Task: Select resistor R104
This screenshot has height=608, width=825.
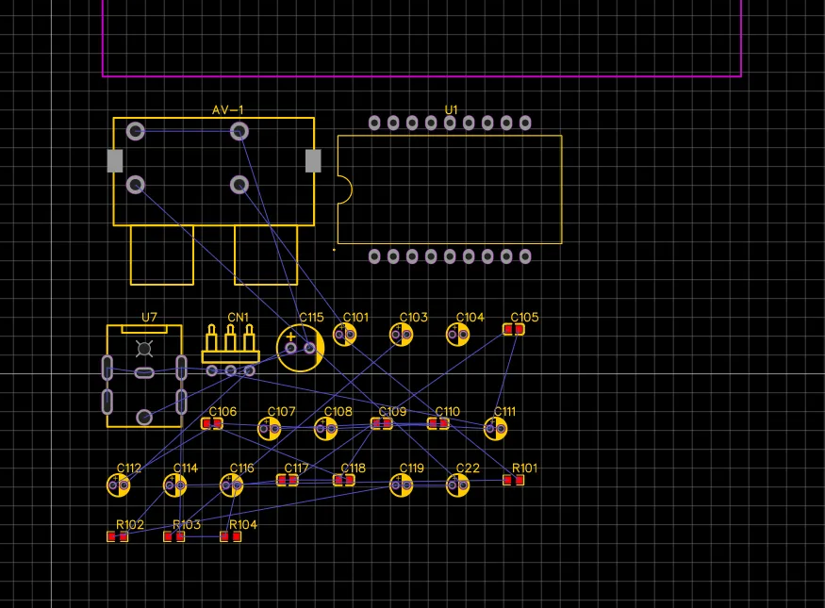Action: pyautogui.click(x=231, y=536)
